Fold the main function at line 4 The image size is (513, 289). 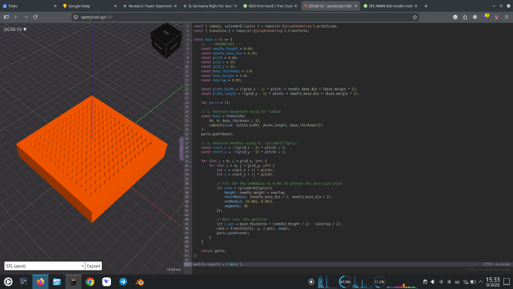pos(190,40)
